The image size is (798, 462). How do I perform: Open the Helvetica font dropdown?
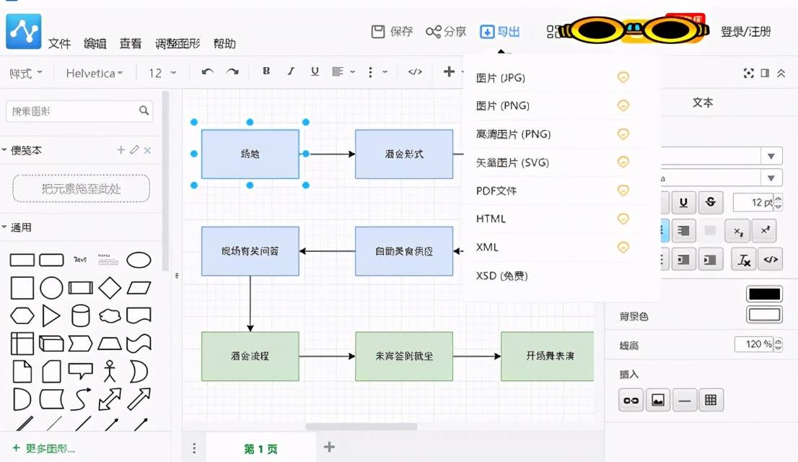(x=94, y=73)
